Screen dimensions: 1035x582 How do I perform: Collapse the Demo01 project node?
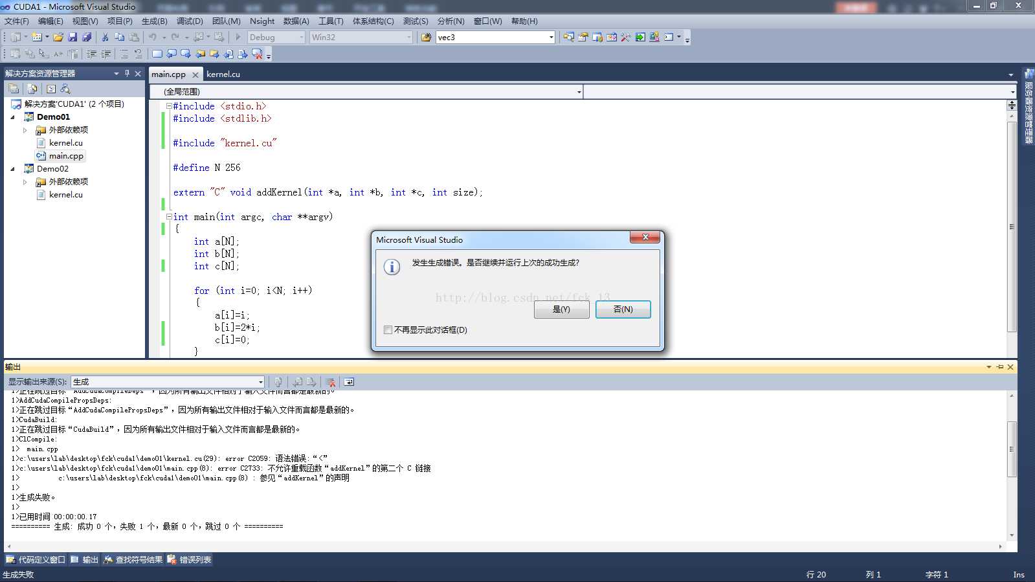13,117
